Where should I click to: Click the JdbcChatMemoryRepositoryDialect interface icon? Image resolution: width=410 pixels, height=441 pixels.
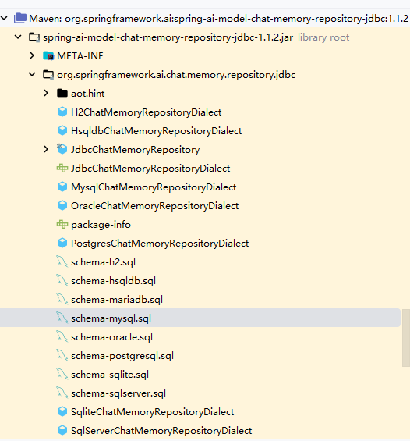62,168
